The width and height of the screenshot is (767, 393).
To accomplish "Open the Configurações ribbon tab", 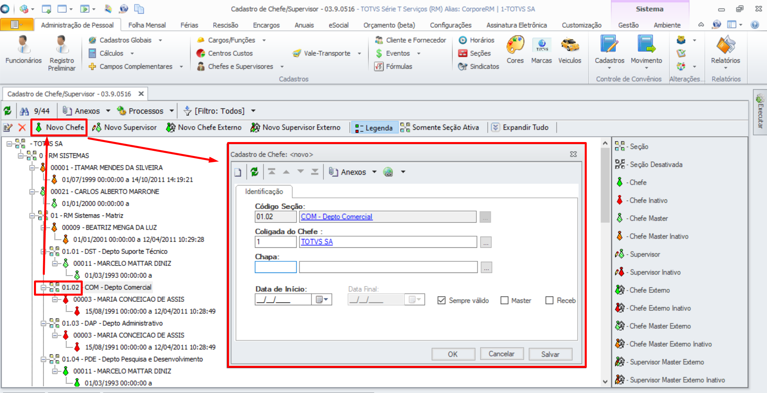I will (451, 25).
